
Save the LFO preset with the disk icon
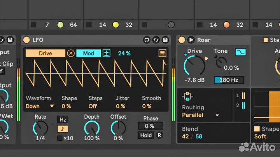pyautogui.click(x=165, y=40)
